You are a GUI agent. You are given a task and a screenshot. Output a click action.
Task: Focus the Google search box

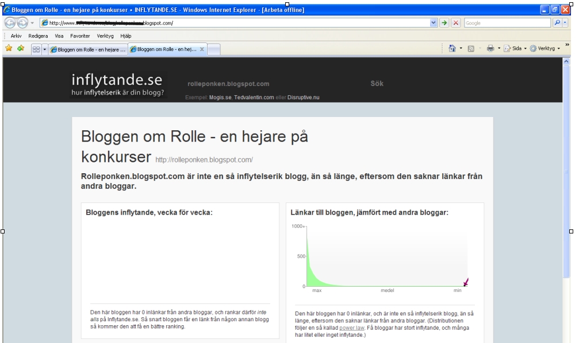pos(507,23)
